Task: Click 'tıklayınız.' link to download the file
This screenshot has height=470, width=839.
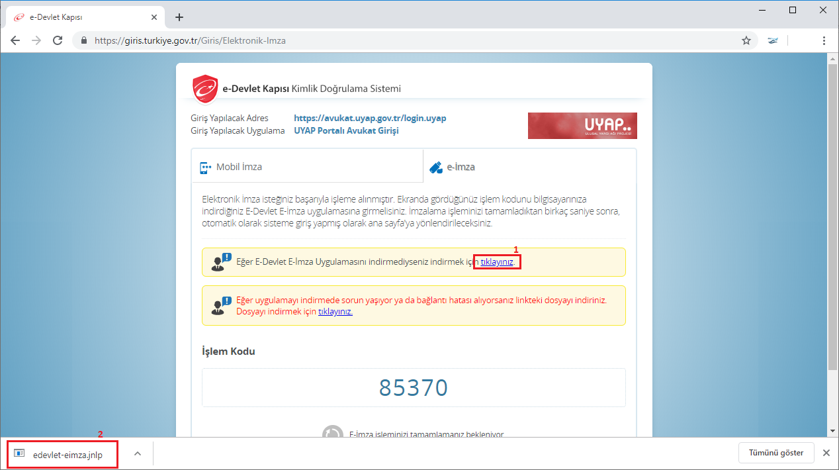Action: 335,312
